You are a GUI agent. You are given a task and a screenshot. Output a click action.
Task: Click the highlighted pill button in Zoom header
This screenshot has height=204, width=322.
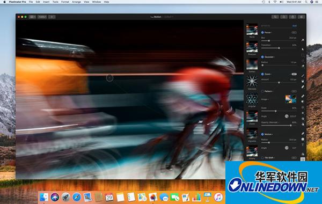294,74
